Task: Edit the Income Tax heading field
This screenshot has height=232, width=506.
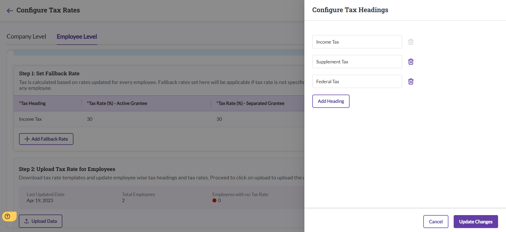Action: (x=357, y=42)
